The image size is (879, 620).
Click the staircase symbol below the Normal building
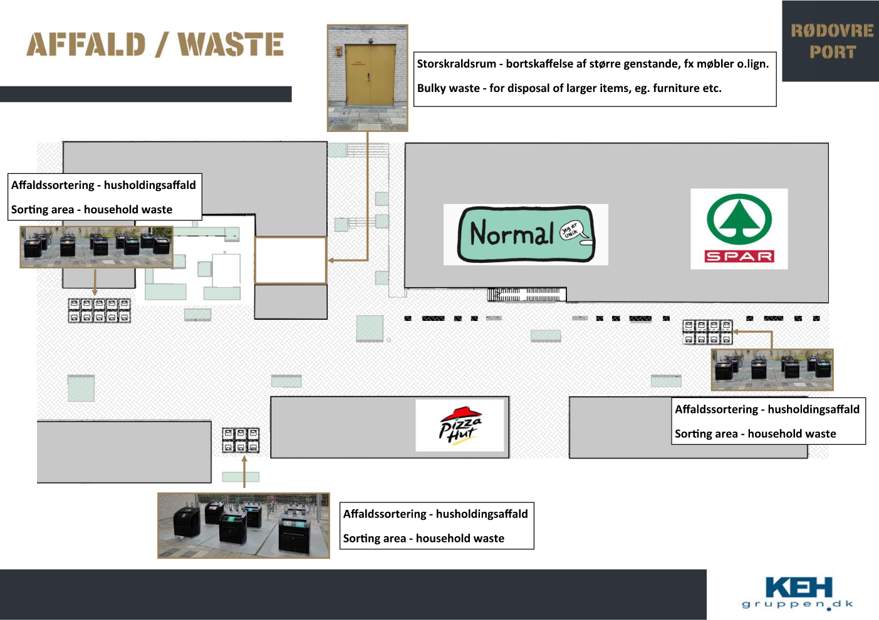526,294
